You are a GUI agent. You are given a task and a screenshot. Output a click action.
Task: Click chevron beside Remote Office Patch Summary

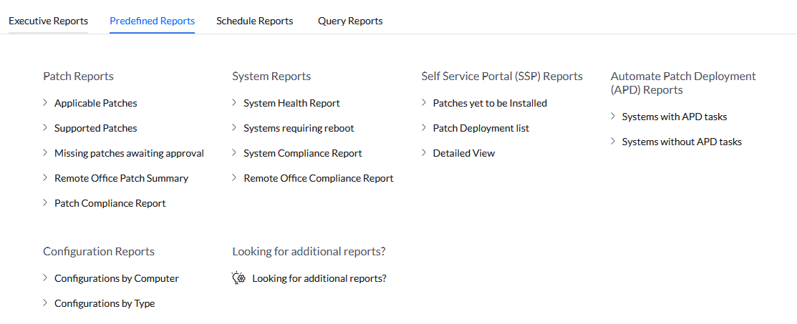pyautogui.click(x=45, y=177)
